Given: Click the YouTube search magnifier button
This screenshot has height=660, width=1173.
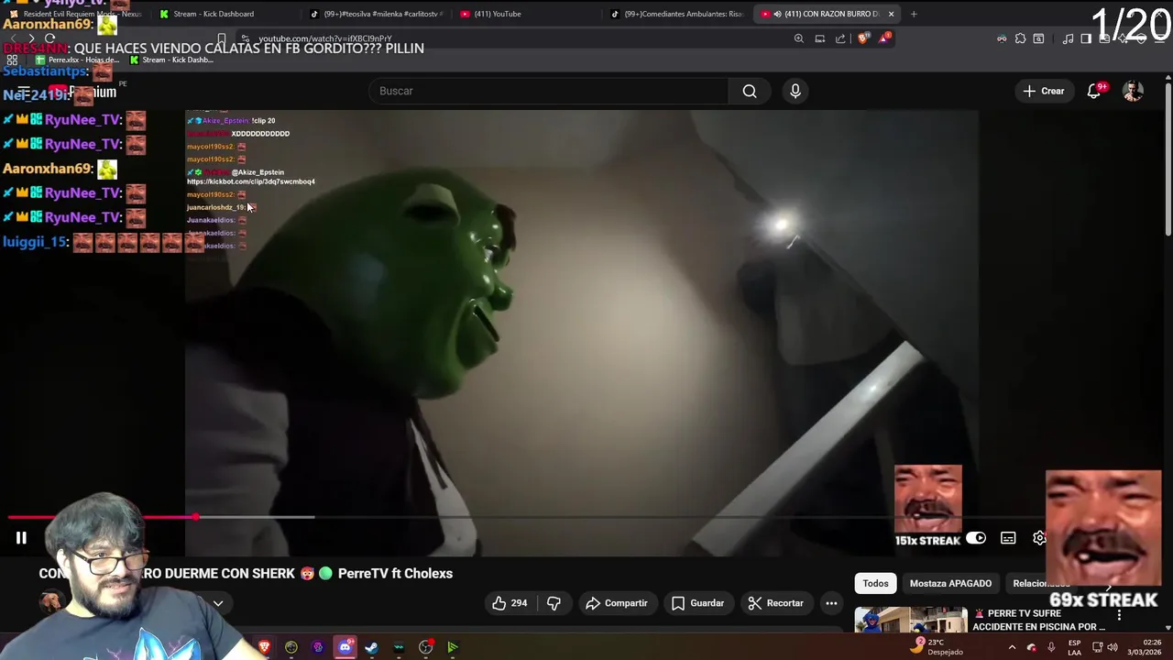Looking at the screenshot, I should coord(750,91).
